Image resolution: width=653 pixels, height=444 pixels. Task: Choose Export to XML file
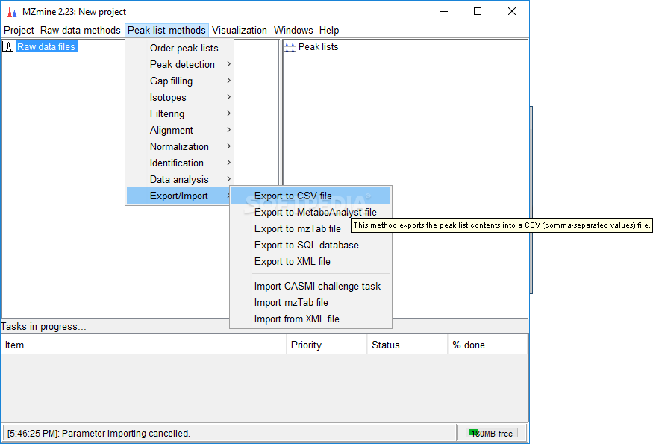tap(310, 262)
